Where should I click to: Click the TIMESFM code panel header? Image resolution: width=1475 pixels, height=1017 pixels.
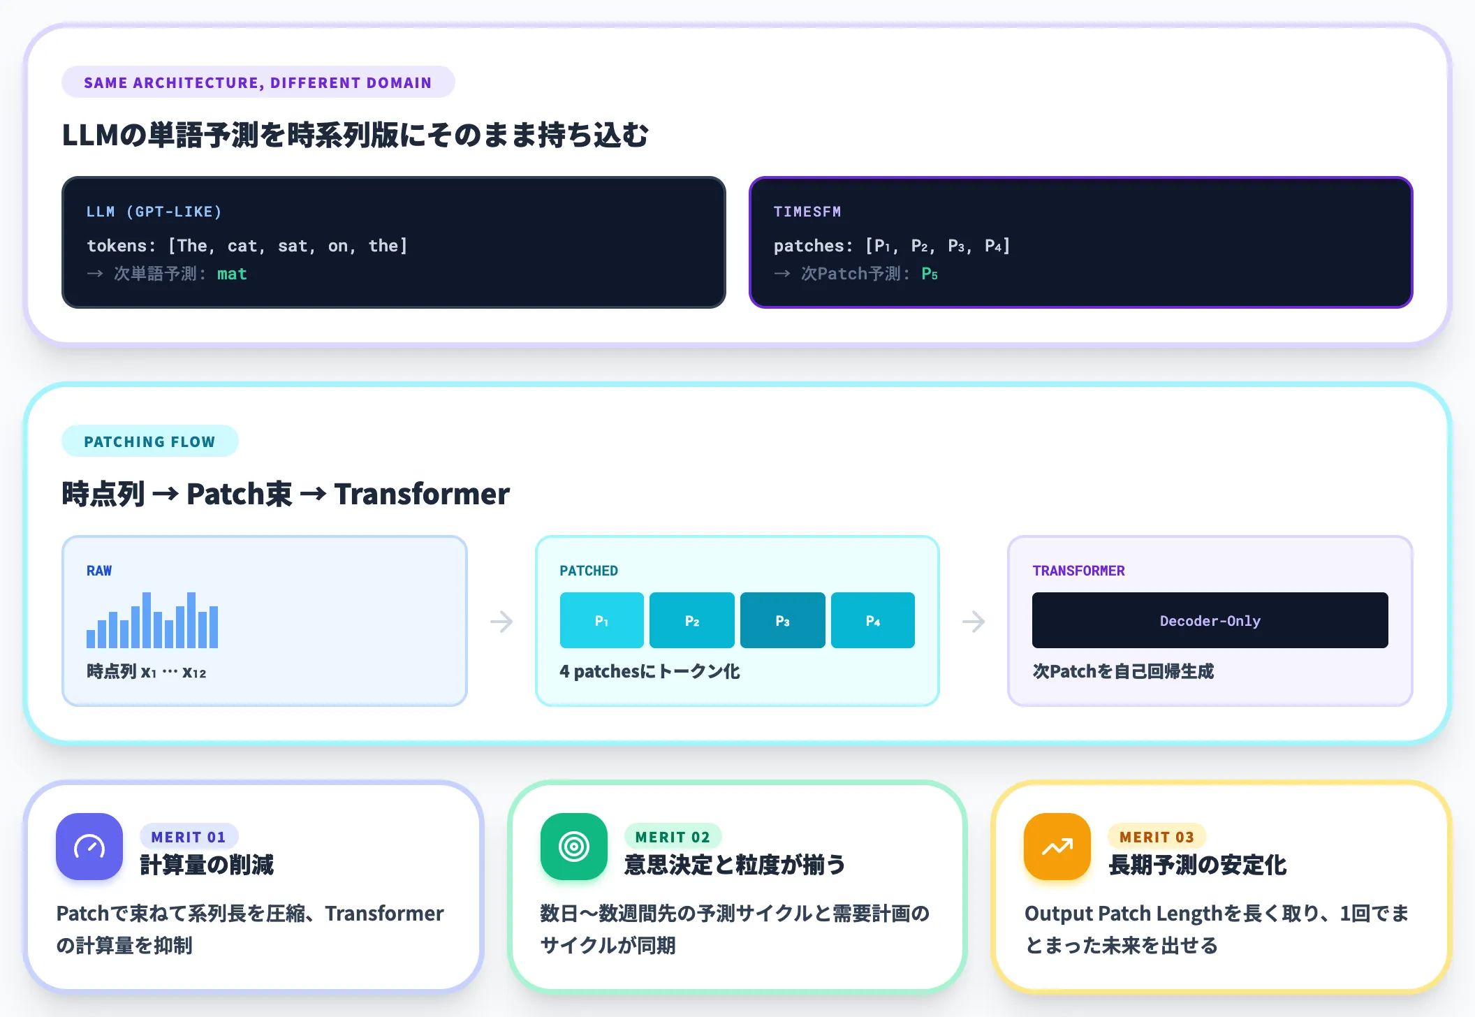click(x=807, y=212)
